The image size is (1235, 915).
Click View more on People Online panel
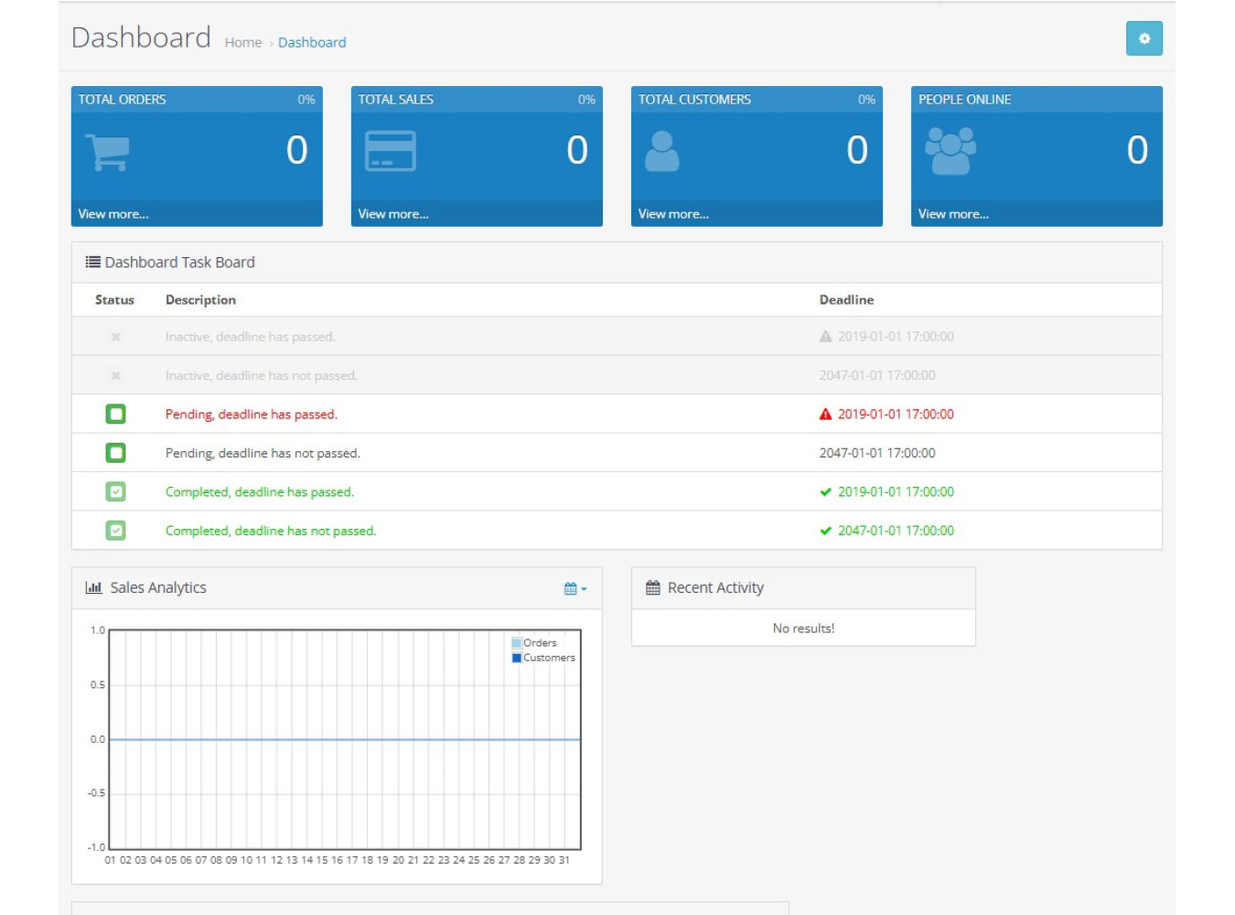[952, 213]
